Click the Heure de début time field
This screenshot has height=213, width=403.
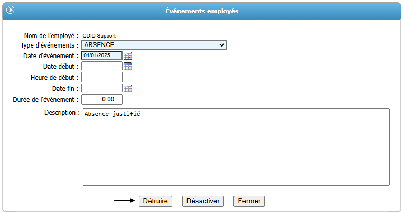click(x=102, y=78)
